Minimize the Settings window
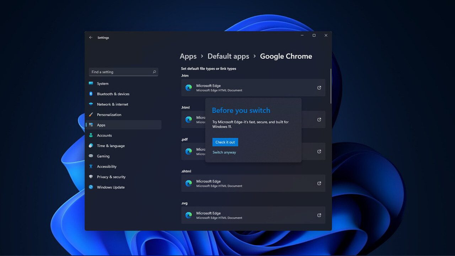Image resolution: width=455 pixels, height=256 pixels. (302, 36)
